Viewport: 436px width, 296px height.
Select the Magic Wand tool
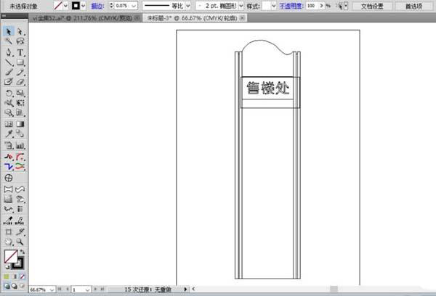coord(8,41)
